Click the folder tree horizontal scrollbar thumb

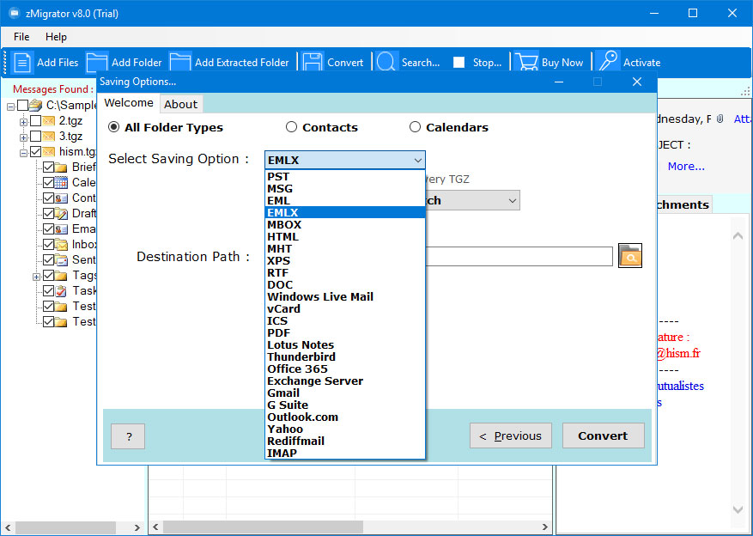[65, 527]
